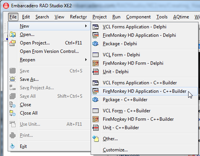The image size is (200, 156).
Task: Click the Other... new item icon
Action: click(96, 139)
